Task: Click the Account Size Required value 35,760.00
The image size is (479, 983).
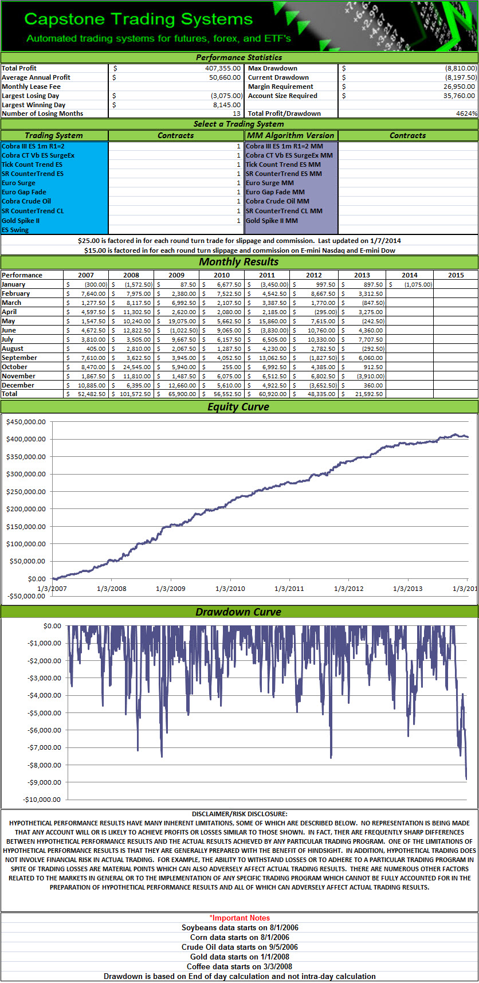Action: 460,96
